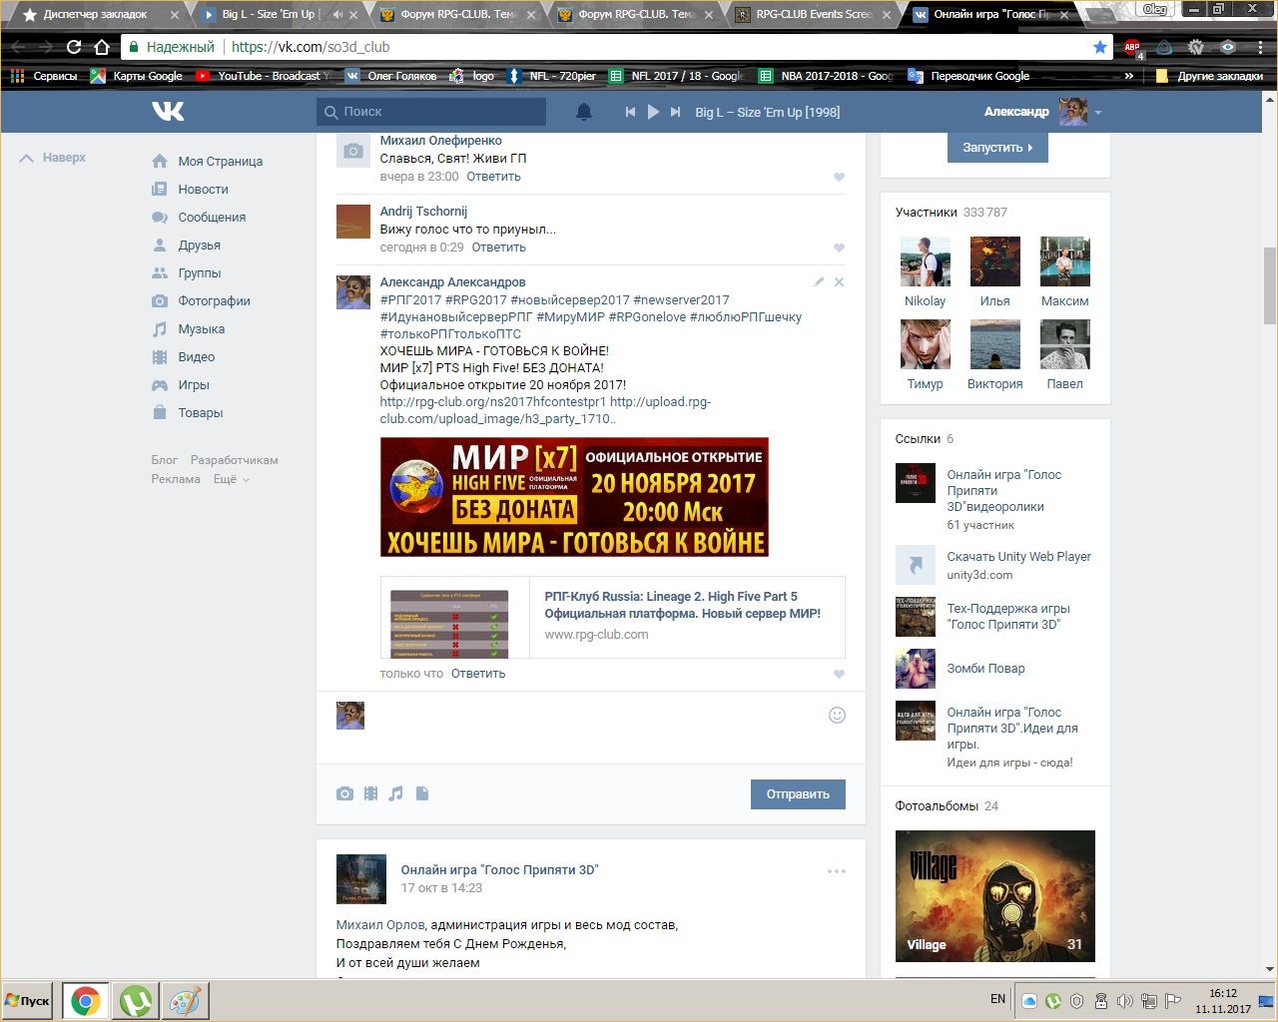Click the Запустить button
The width and height of the screenshot is (1278, 1022).
click(x=997, y=147)
